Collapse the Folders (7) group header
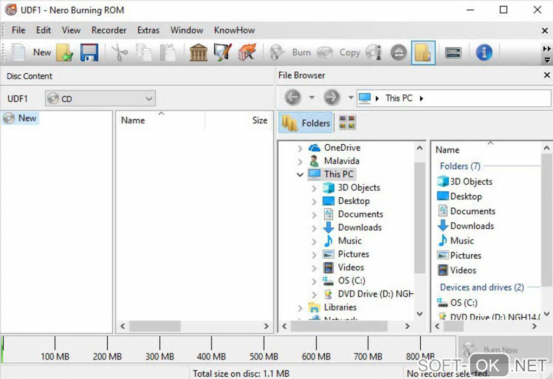The image size is (553, 379). click(460, 166)
